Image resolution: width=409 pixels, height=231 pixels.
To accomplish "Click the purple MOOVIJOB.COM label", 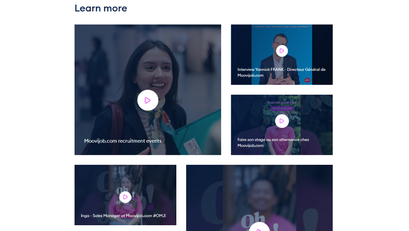I will pos(282,108).
